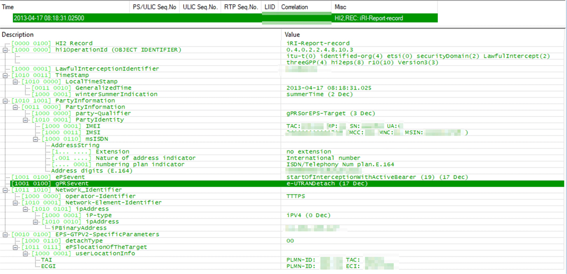This screenshot has width=567, height=274.
Task: Click value iPV4 (0 Dec)
Action: click(308, 216)
